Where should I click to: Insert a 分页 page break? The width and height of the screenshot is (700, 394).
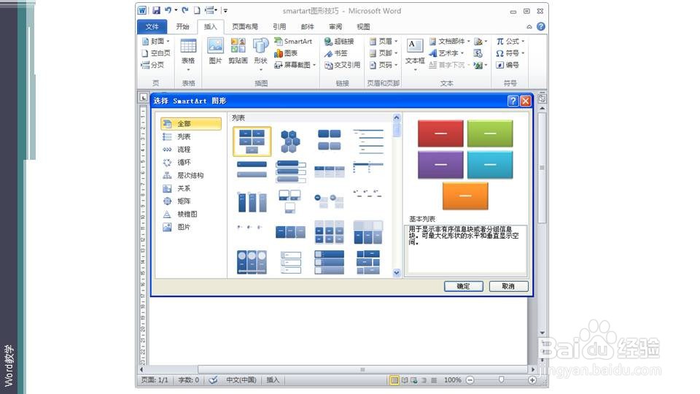click(152, 65)
